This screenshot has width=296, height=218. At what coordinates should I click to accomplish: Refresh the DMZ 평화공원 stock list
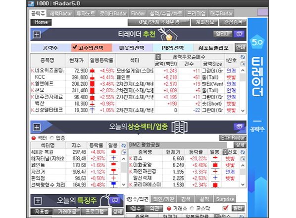(243, 152)
